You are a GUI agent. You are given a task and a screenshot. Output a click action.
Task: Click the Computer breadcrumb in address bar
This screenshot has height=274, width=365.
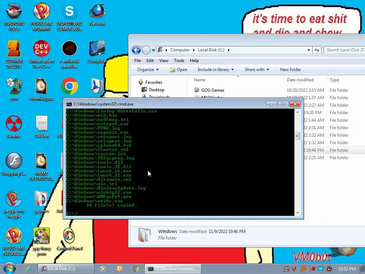[x=180, y=50]
